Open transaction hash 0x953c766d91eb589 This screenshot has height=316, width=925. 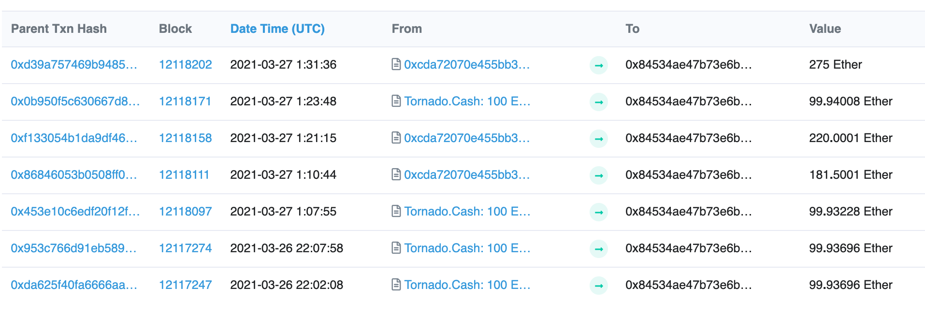click(x=74, y=248)
